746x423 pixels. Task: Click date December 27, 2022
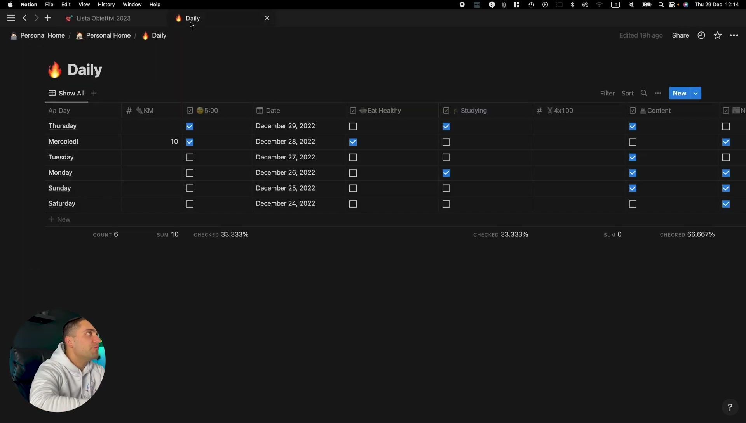tap(285, 157)
